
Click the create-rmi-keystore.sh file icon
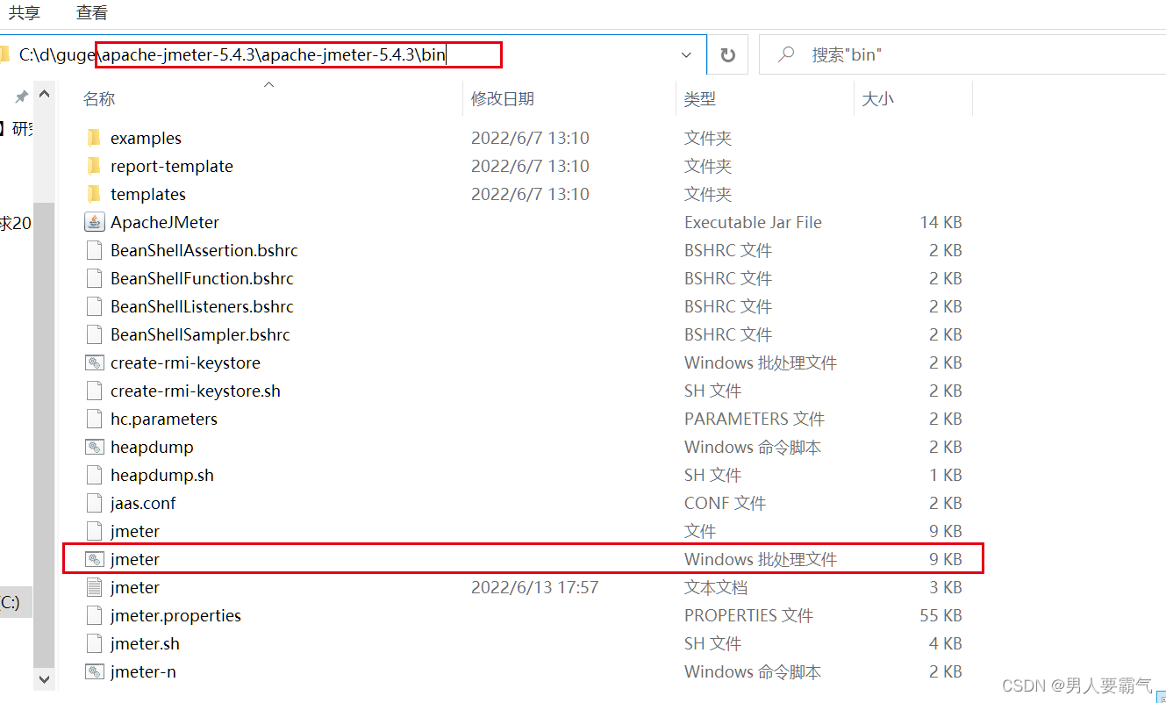[95, 391]
